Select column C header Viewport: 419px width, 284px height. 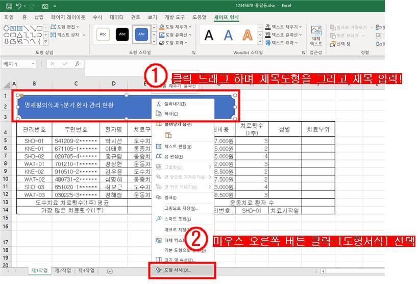[x=76, y=83]
